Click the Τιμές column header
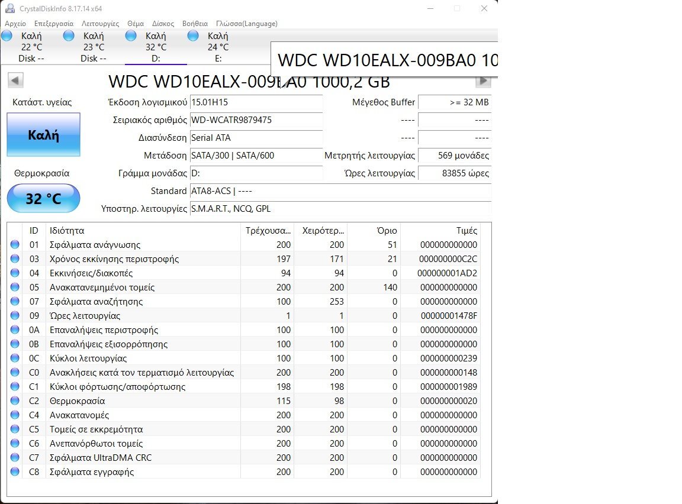This screenshot has height=504, width=682. click(440, 231)
